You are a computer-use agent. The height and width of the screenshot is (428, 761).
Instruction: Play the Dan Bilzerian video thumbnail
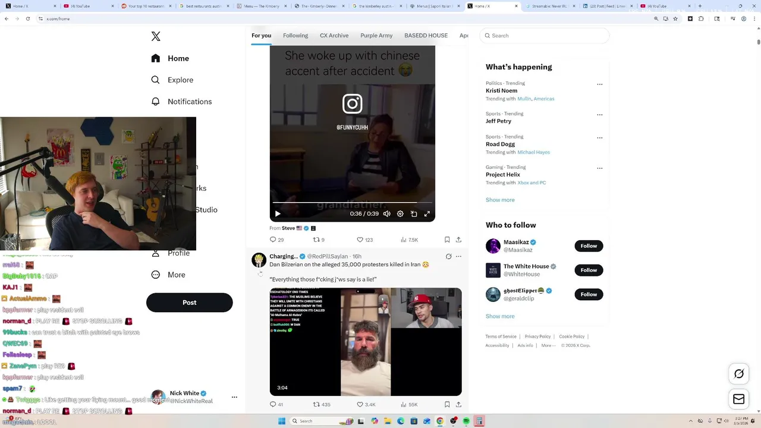tap(366, 342)
